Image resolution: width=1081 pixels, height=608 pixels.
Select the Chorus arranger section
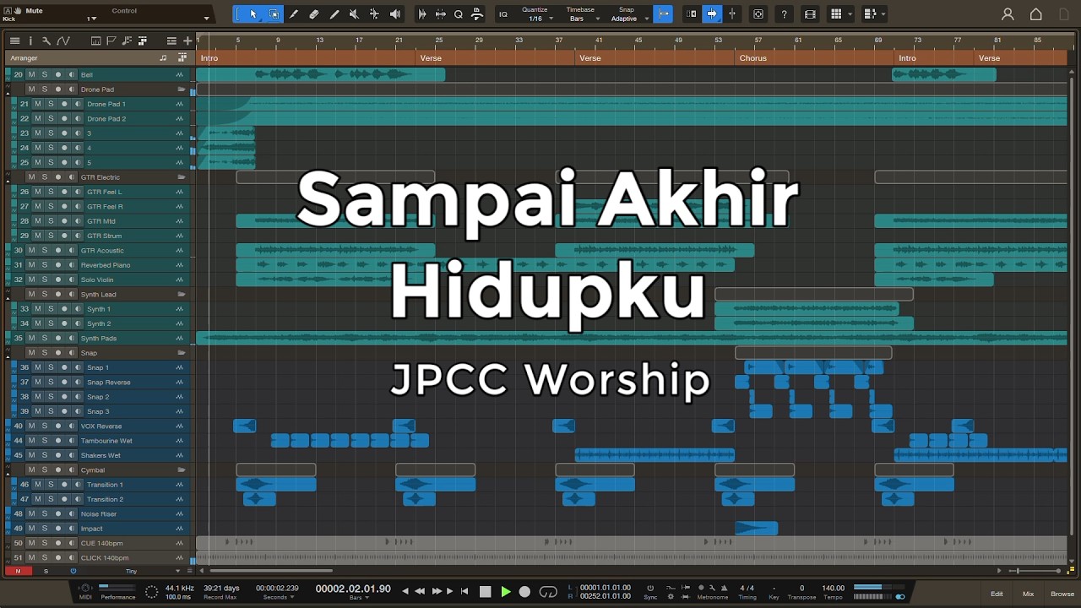click(816, 58)
